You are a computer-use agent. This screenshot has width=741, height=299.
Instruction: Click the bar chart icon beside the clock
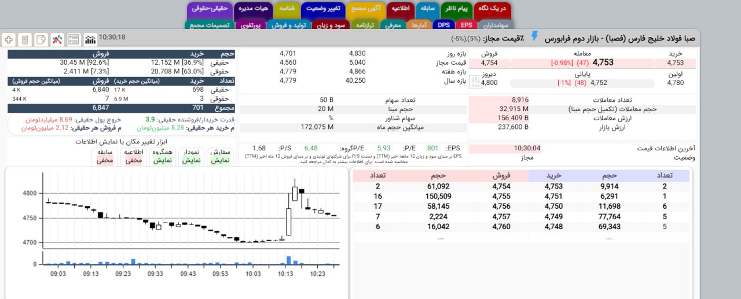[91, 39]
